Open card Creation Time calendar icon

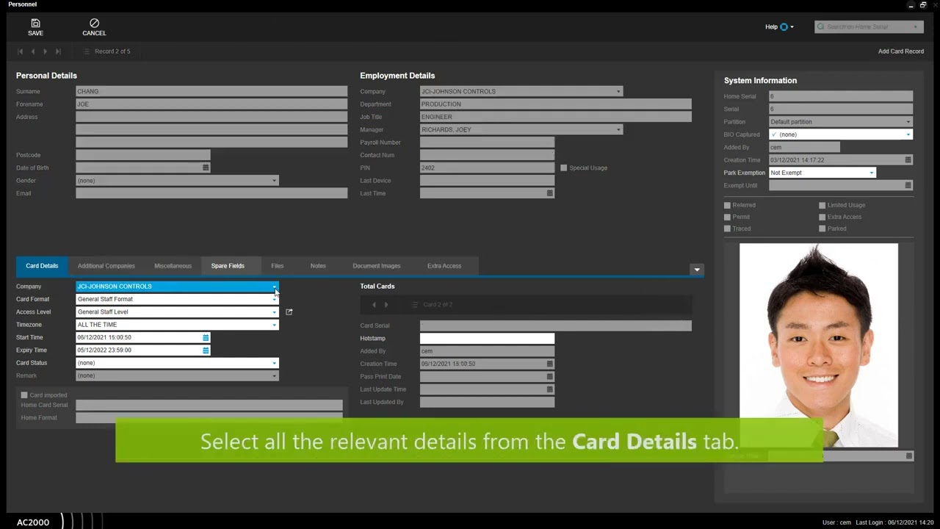point(549,364)
